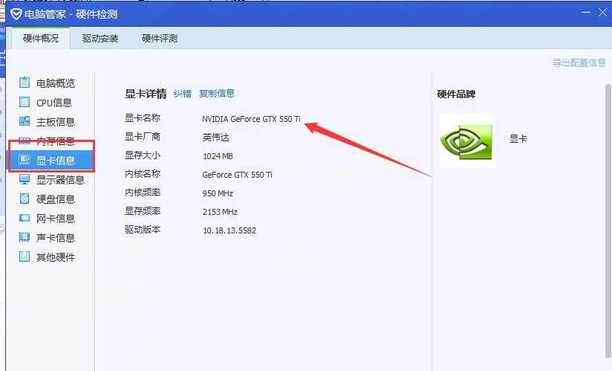612x371 pixels.
Task: Click the GeForce GTX 550 Ti core name
Action: [x=237, y=175]
